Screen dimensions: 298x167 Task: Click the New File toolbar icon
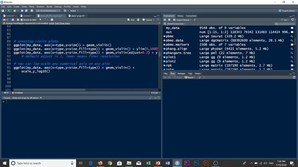pyautogui.click(x=3, y=11)
